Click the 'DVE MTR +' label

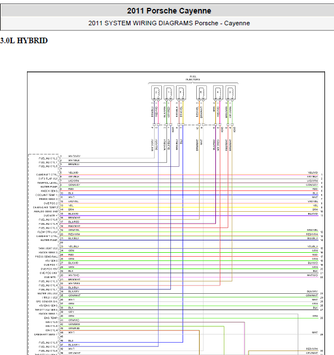(51, 216)
